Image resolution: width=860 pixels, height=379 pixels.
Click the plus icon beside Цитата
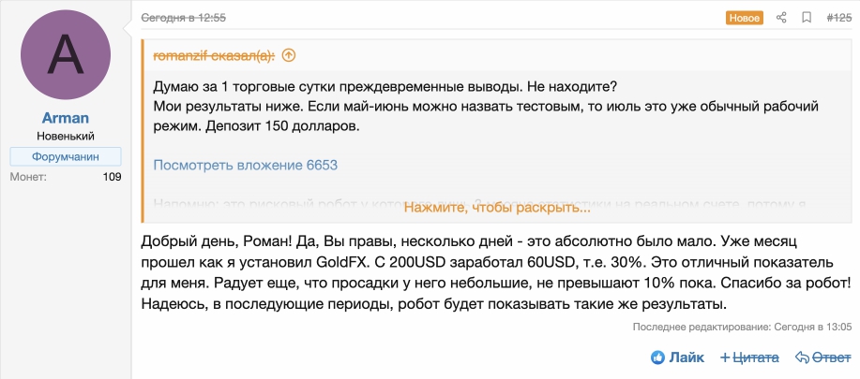coord(725,357)
